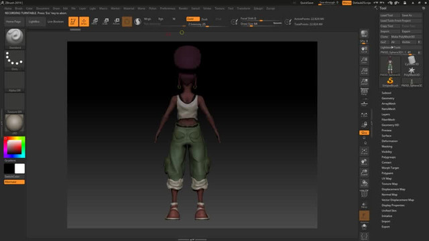429x241 pixels.
Task: Expand the Subtool palette section
Action: 386,93
